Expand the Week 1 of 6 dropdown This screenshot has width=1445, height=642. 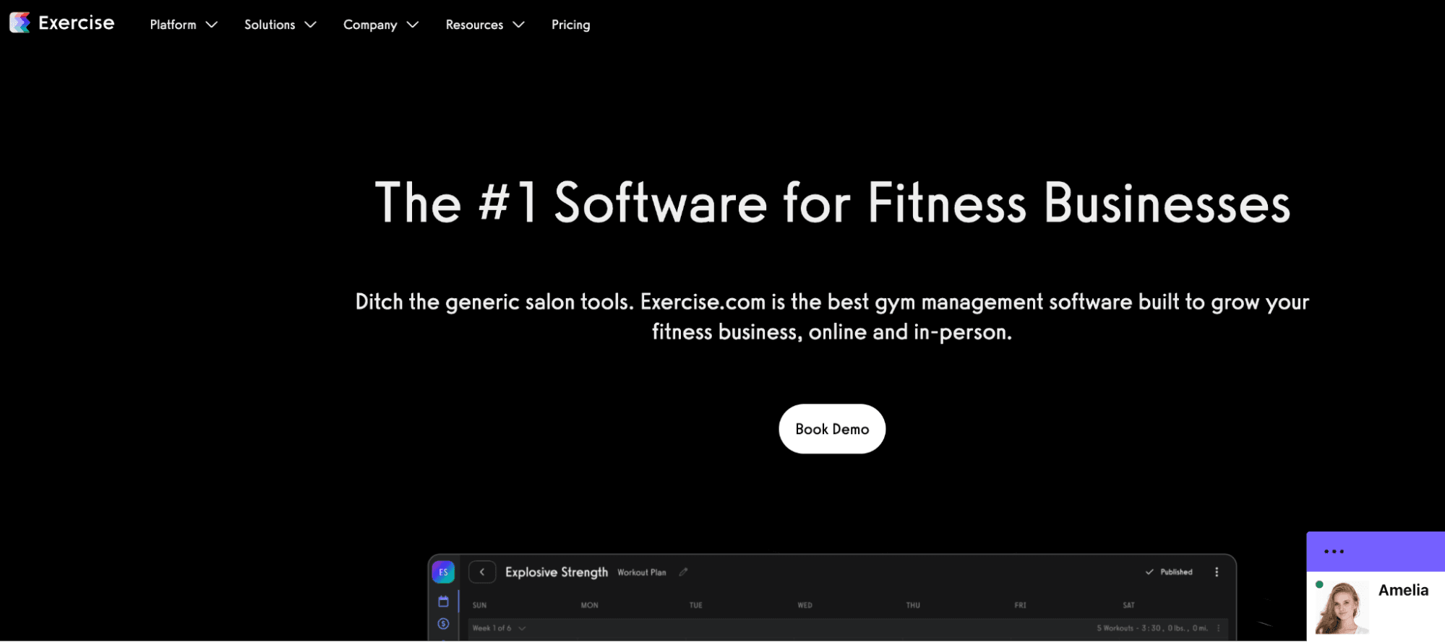(499, 628)
